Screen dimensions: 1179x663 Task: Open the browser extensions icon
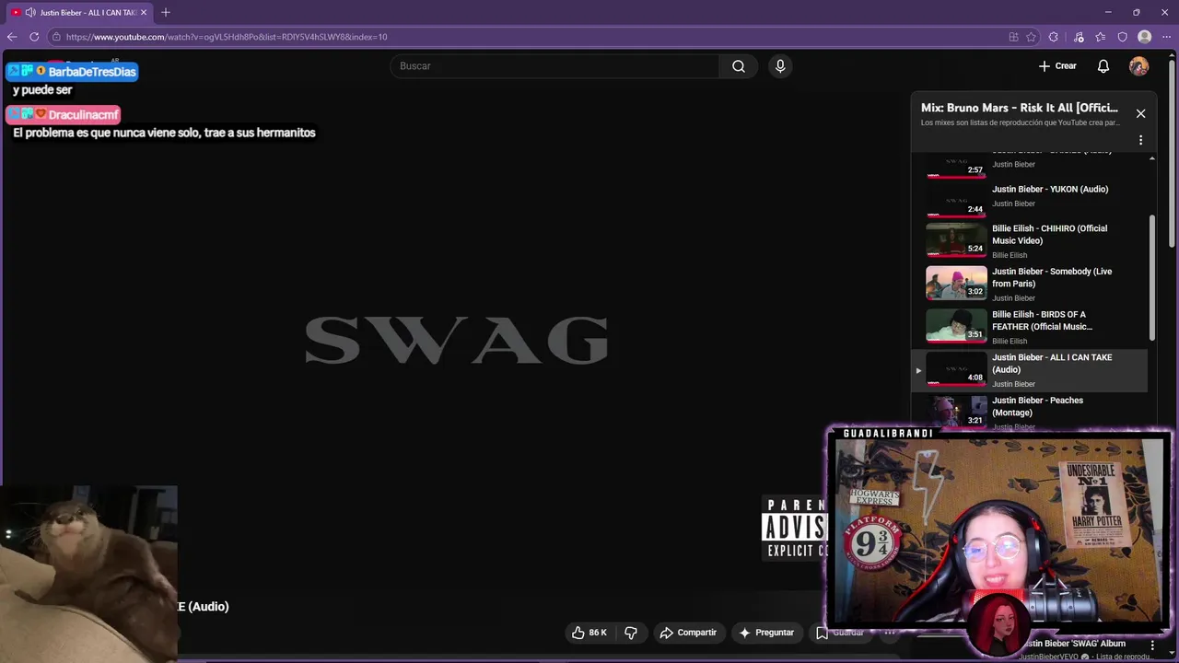pyautogui.click(x=1054, y=37)
